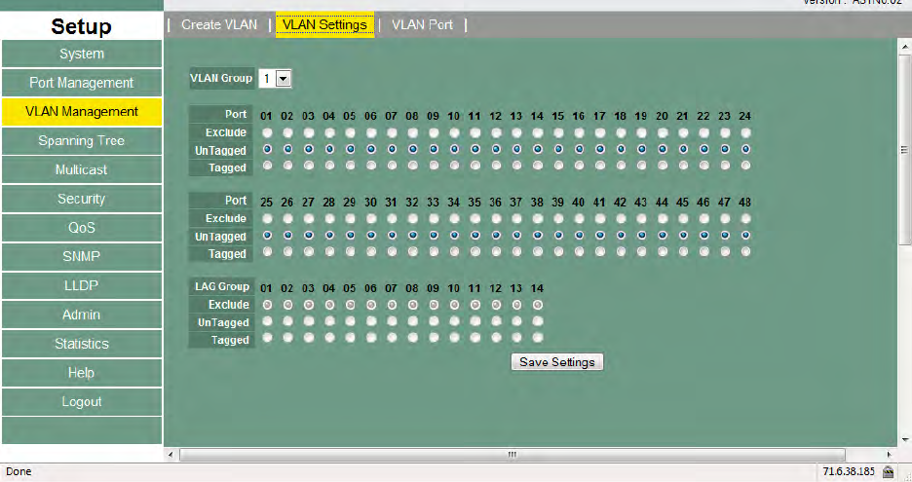Click the horizontal scrollbar thumb
This screenshot has width=912, height=482.
510,455
